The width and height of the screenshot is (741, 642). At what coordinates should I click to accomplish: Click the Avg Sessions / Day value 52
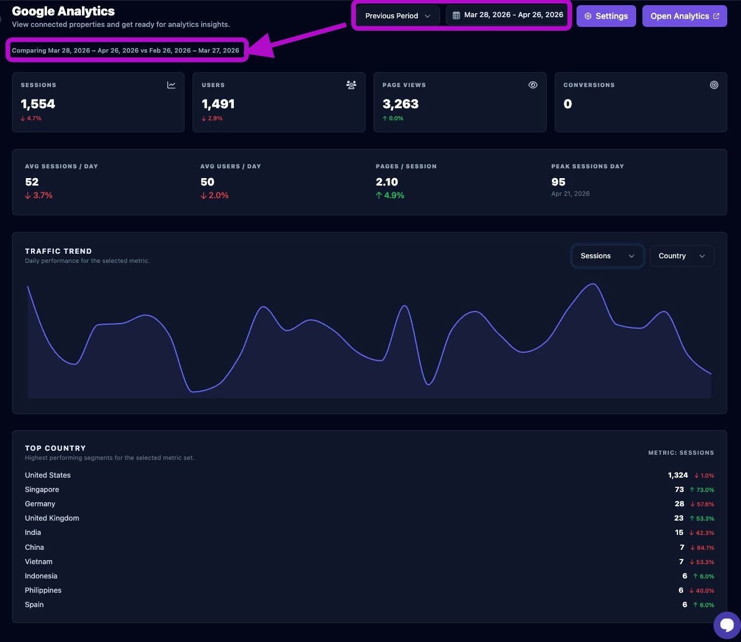(x=32, y=182)
